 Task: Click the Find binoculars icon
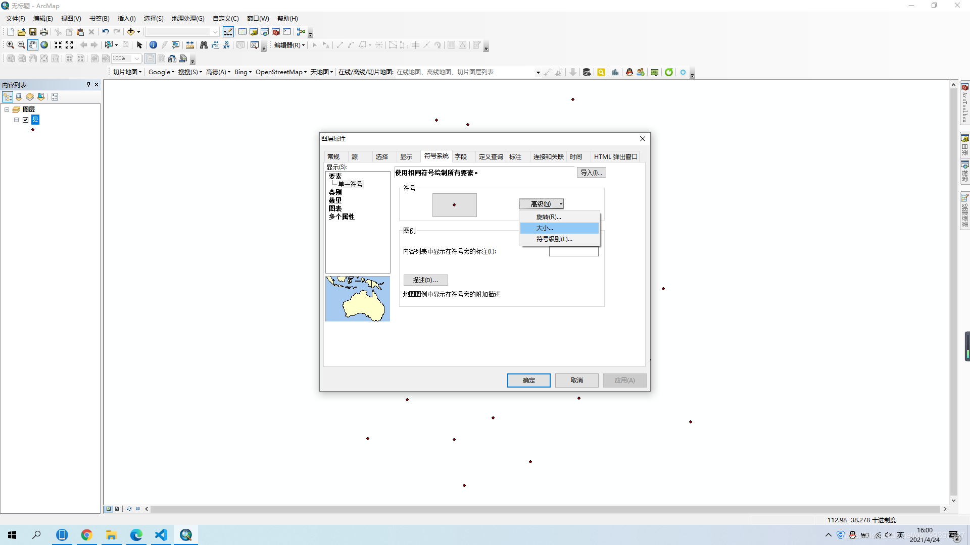204,45
